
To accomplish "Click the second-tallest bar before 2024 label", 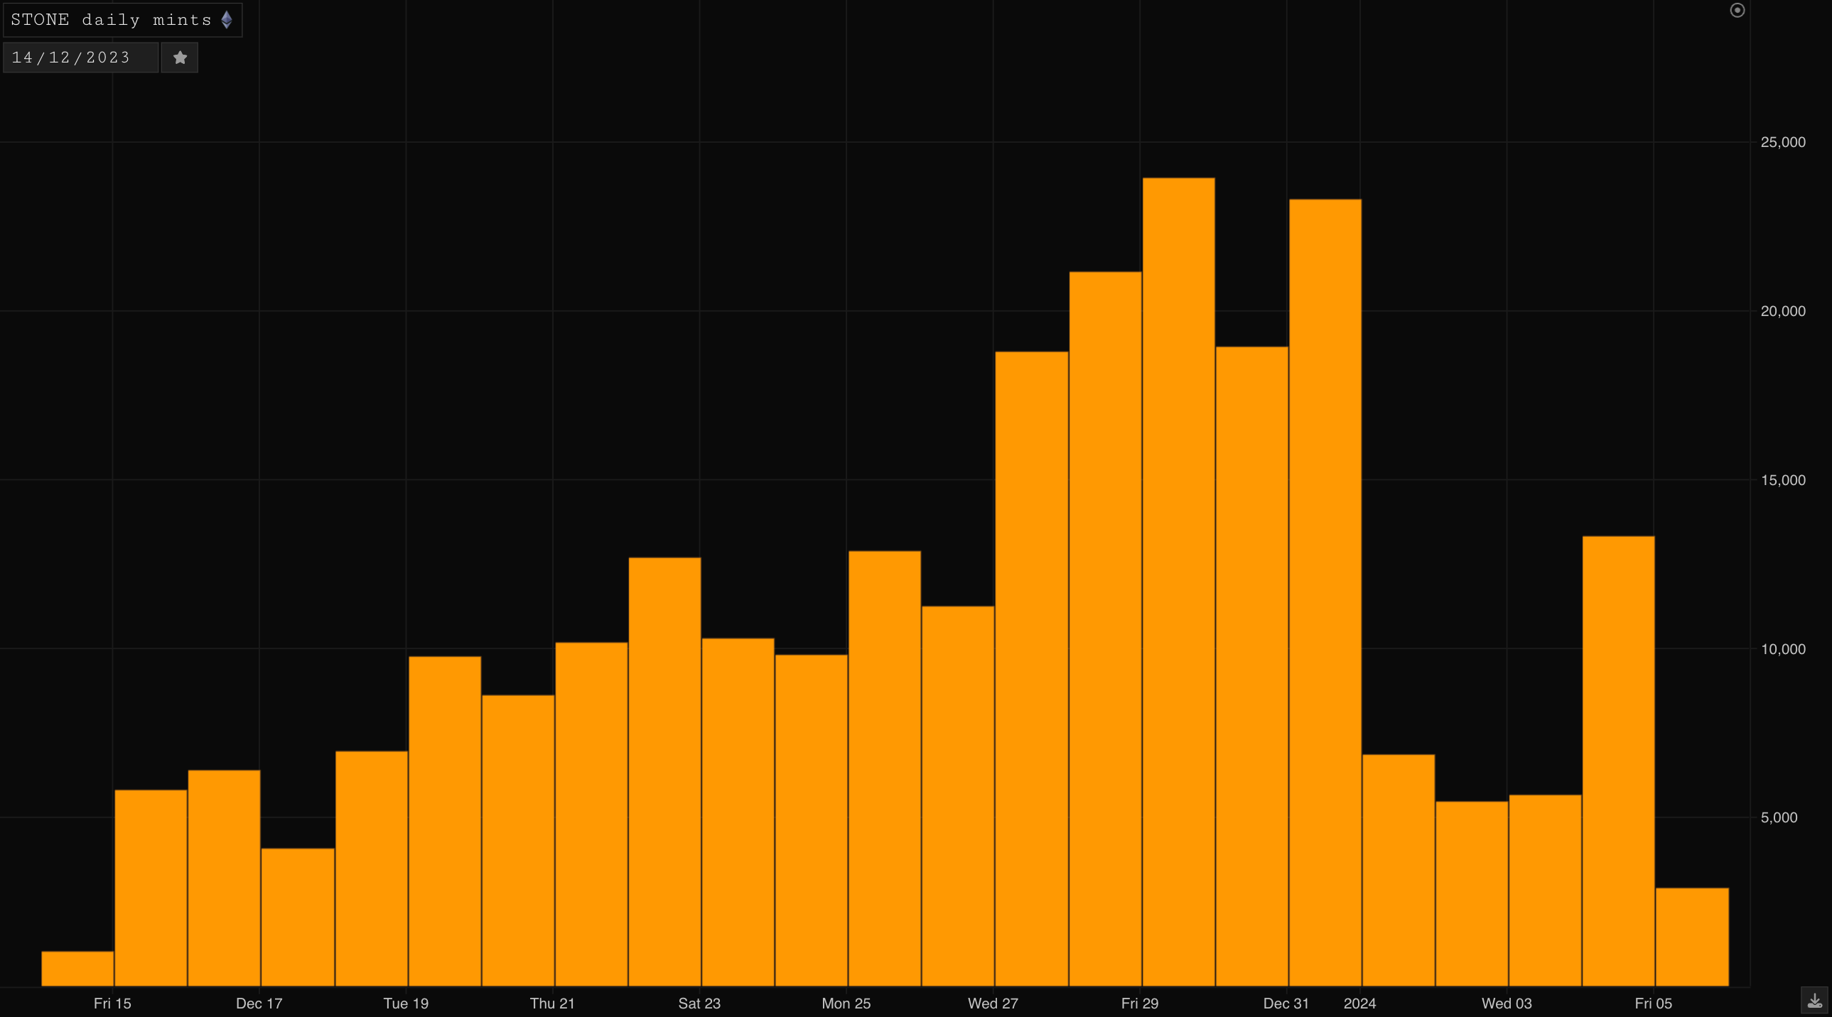I will tap(1324, 592).
